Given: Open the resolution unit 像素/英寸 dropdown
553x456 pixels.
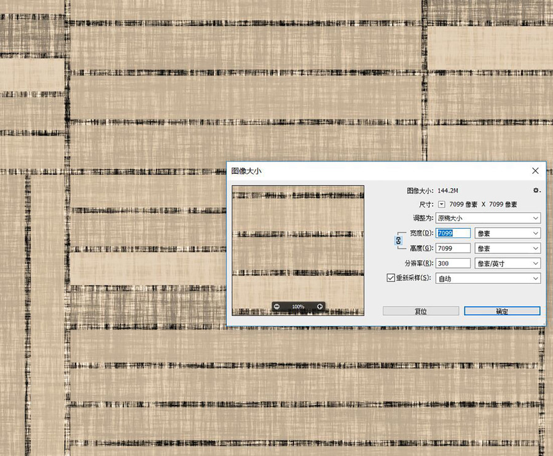Looking at the screenshot, I should pos(508,264).
